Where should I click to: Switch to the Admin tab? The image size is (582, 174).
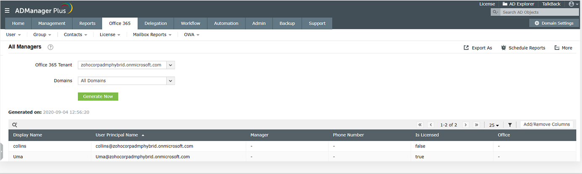[x=259, y=24]
